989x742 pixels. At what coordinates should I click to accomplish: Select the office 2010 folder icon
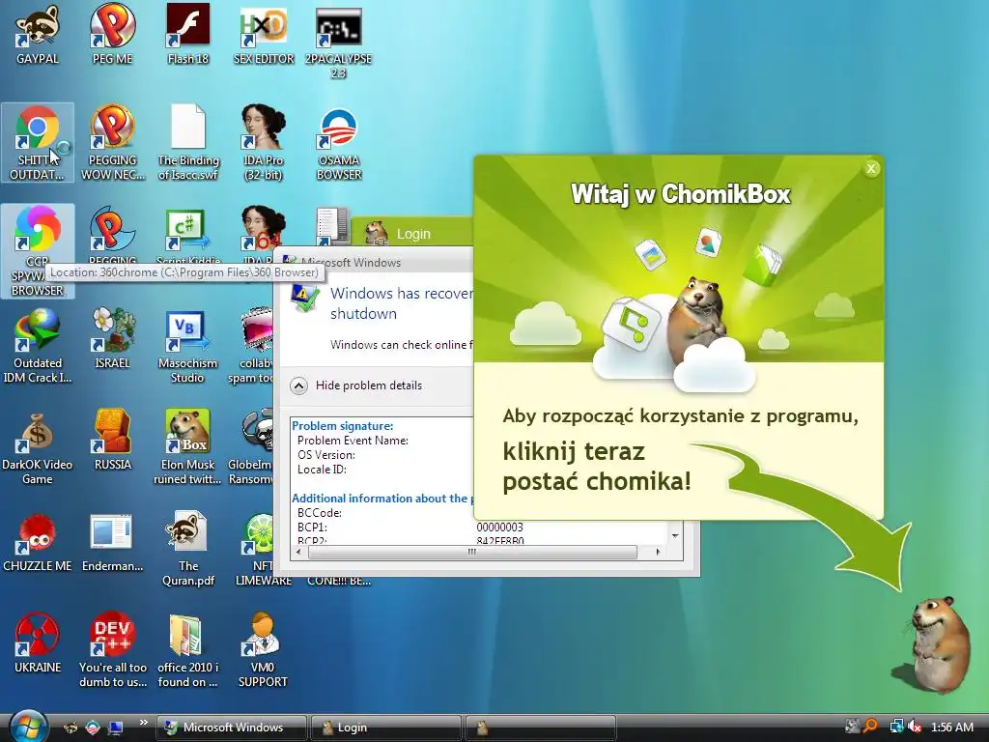pos(188,650)
